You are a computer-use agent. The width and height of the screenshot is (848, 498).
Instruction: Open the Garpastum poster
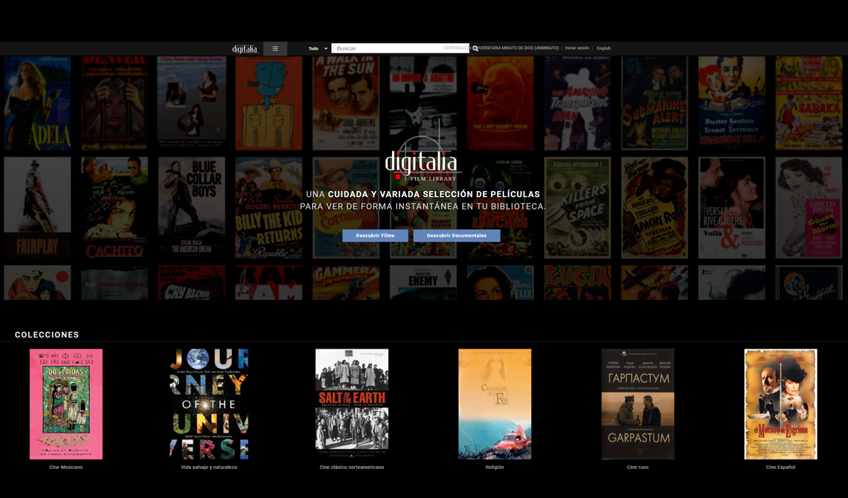click(x=637, y=404)
